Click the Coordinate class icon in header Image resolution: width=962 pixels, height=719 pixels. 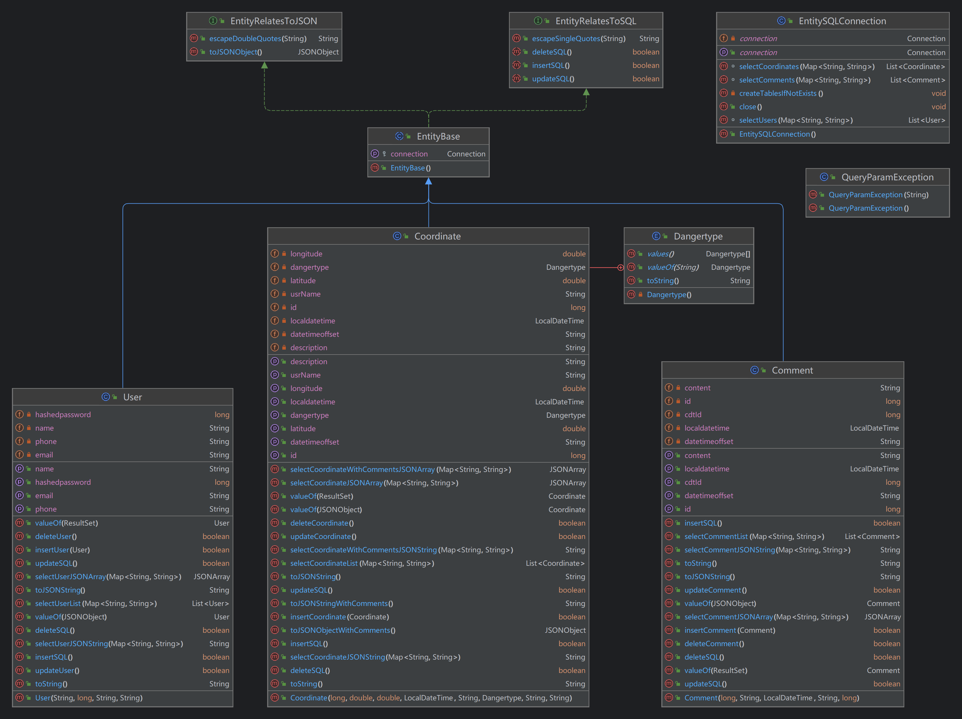pyautogui.click(x=397, y=236)
